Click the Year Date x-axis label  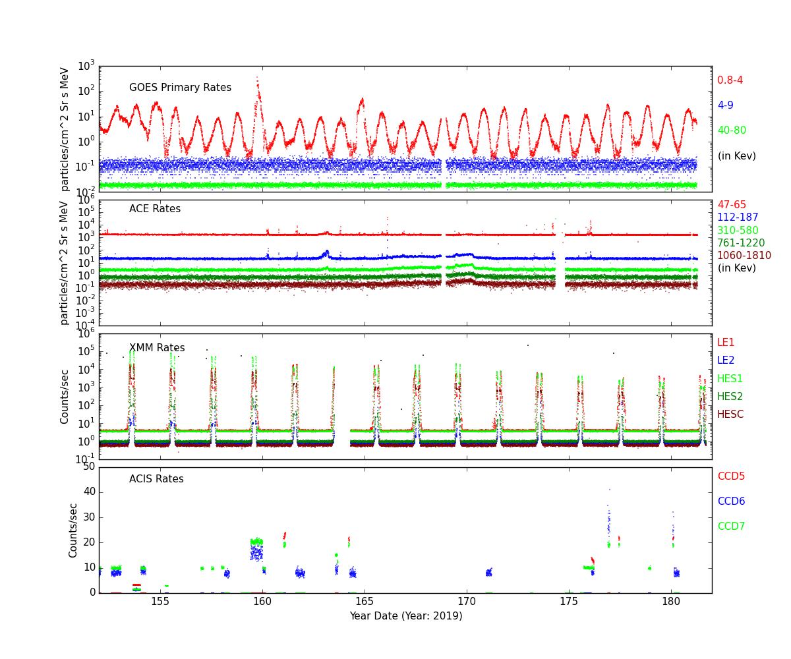[405, 616]
